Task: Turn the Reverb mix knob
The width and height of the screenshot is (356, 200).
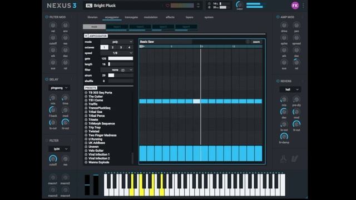Action: pyautogui.click(x=284, y=99)
